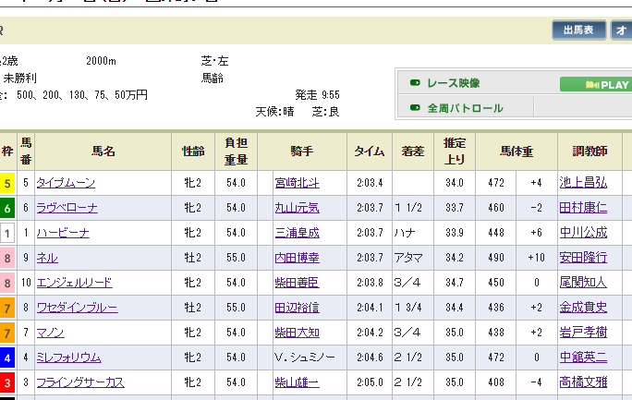Open trainer 岩戸孝樹 link

(x=583, y=333)
